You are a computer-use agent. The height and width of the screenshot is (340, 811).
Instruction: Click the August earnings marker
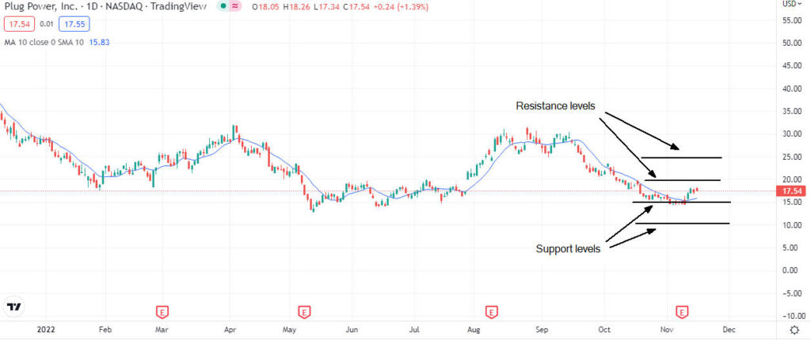491,312
